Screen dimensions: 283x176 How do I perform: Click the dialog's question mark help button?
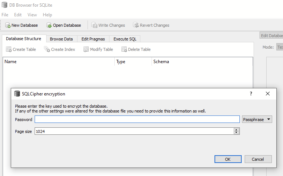[251, 94]
